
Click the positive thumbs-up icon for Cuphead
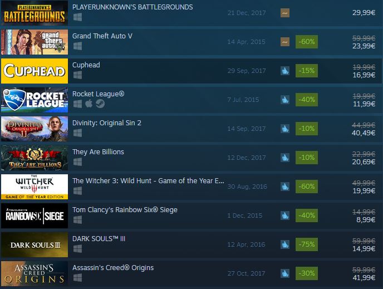pyautogui.click(x=285, y=71)
